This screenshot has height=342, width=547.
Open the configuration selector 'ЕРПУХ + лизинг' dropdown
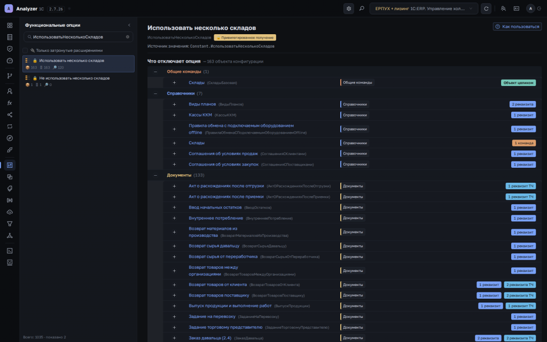(x=424, y=9)
